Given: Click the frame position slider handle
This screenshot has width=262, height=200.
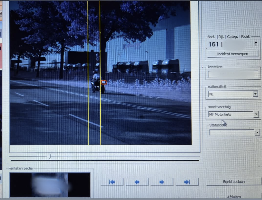Looking at the screenshot, I should 50,157.
